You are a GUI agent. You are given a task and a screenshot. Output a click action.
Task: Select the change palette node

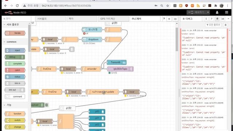coord(15,127)
